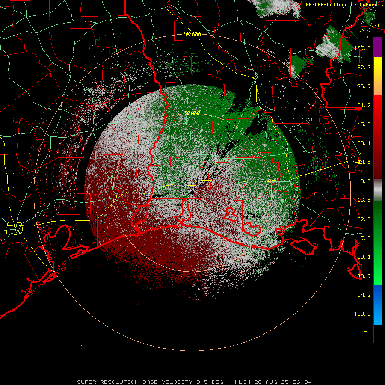Image resolution: width=385 pixels, height=385 pixels.
Task: Click the -32.0 value on velocity scale
Action: pyautogui.click(x=362, y=219)
